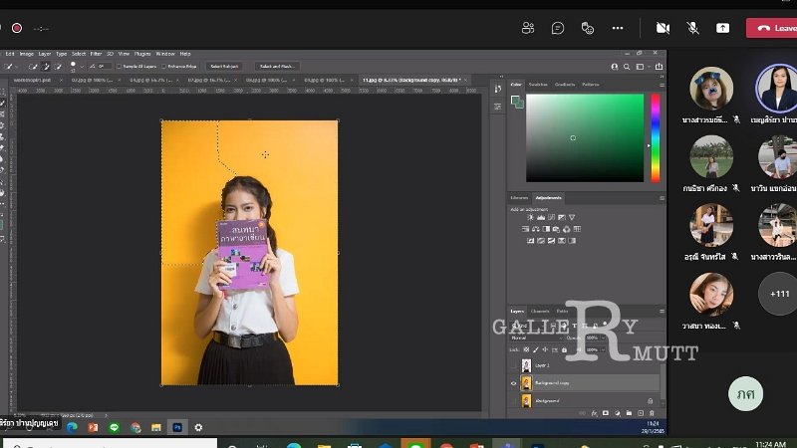Add a Curves adjustment
797x448 pixels.
pos(552,217)
